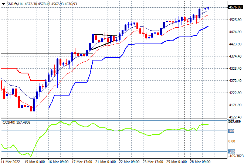Select the S&P.fs,H4 chart title text
This screenshot has width=244, height=166.
pos(15,4)
